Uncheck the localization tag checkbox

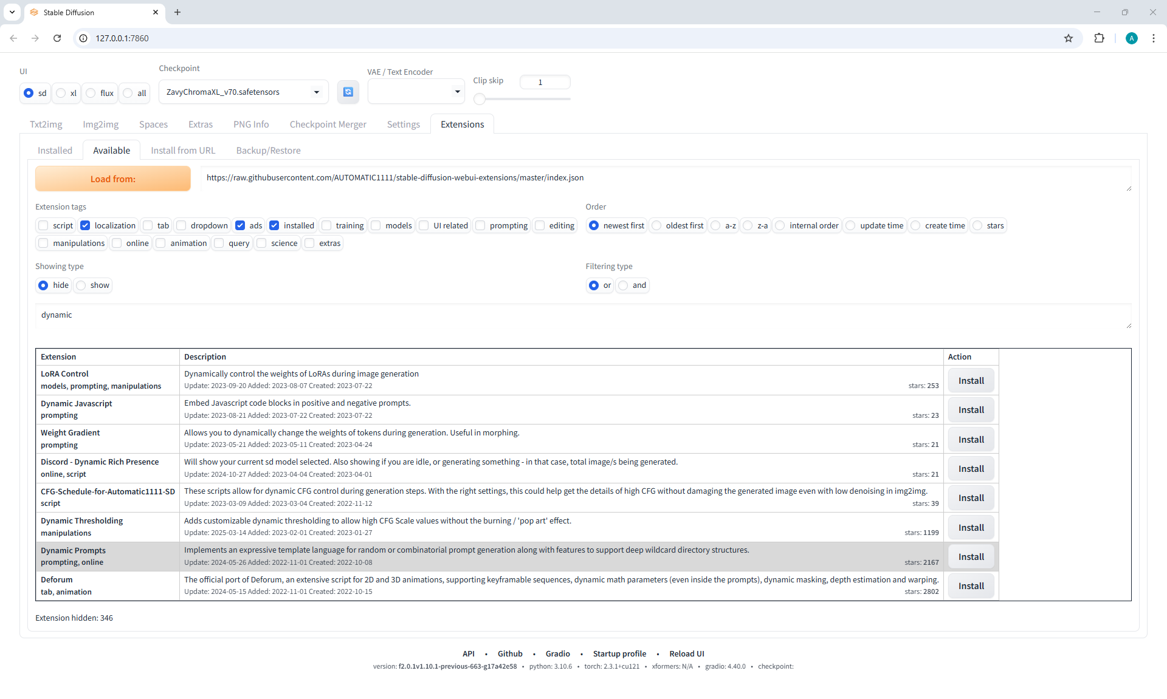[86, 225]
